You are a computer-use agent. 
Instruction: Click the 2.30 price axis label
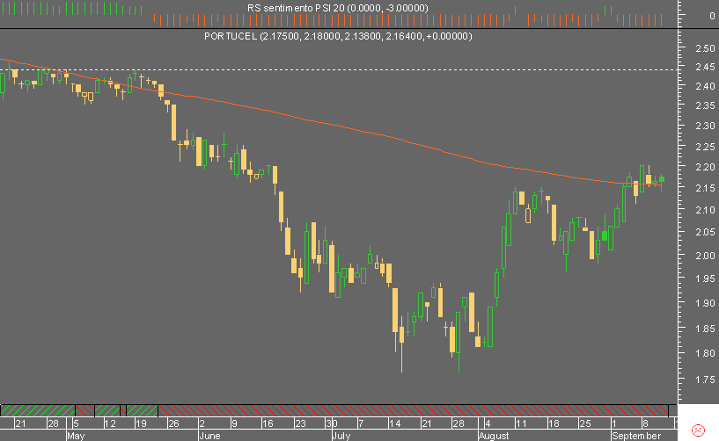click(x=705, y=126)
